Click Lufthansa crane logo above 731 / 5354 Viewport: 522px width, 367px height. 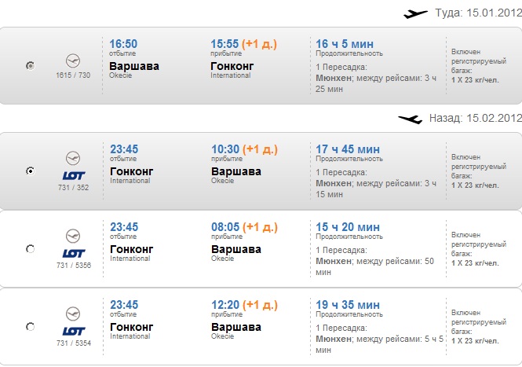(x=74, y=314)
